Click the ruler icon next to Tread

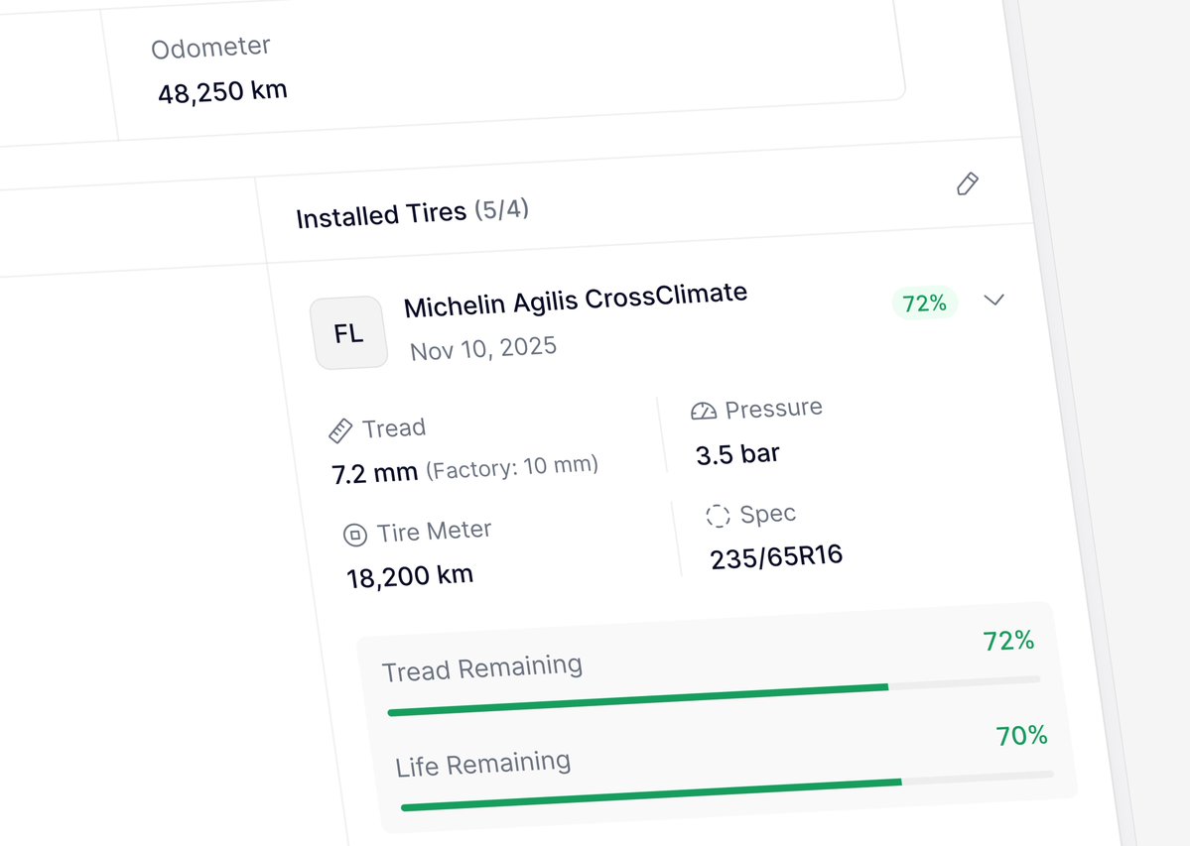coord(340,430)
